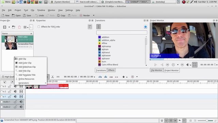
Task: Click the Open toolbar button
Action: (16, 15)
